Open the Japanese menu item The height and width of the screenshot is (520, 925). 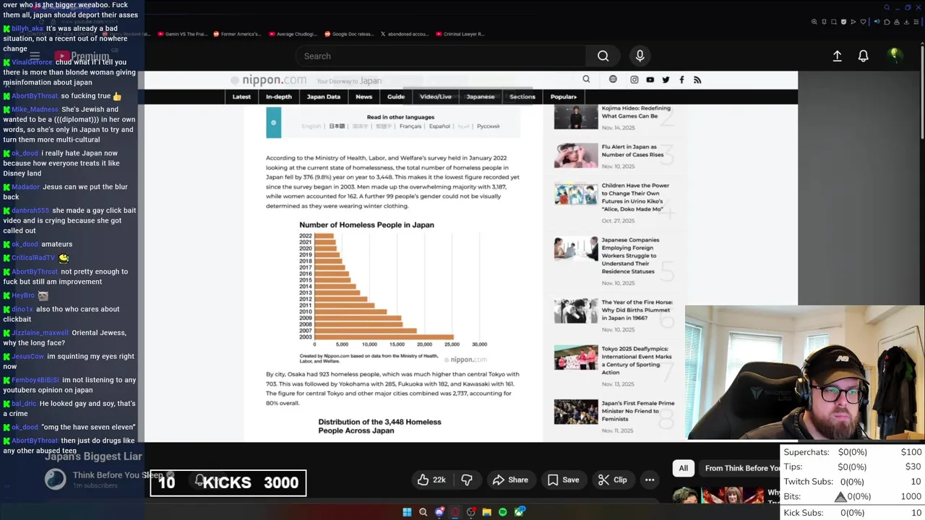(481, 96)
